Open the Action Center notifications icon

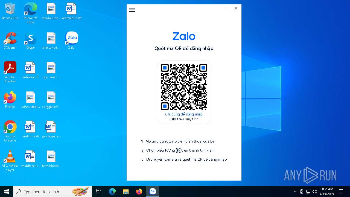click(341, 192)
